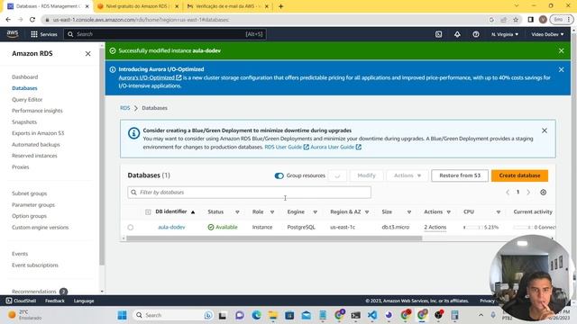Open the notifications bell

point(457,34)
